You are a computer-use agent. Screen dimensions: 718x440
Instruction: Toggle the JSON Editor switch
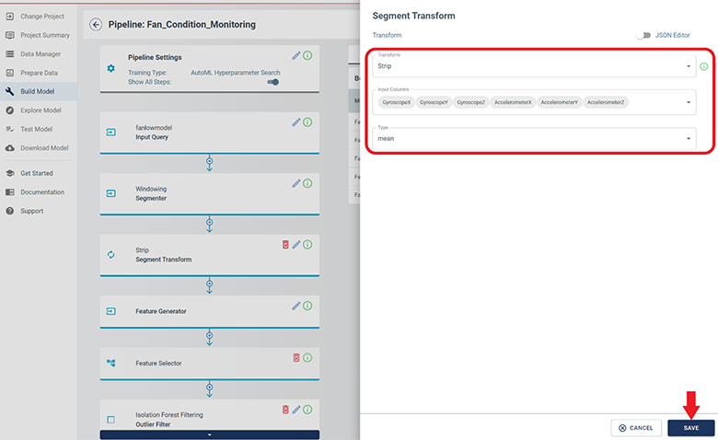pos(643,35)
